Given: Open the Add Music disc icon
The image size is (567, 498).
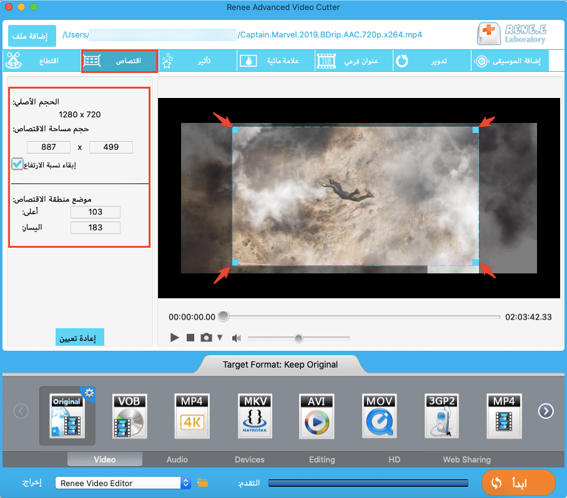Looking at the screenshot, I should coord(481,61).
